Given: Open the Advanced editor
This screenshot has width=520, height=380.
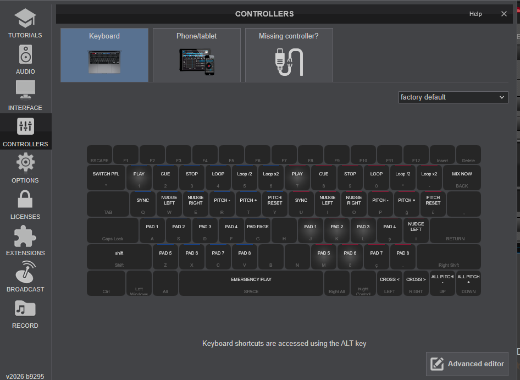Looking at the screenshot, I should (467, 364).
